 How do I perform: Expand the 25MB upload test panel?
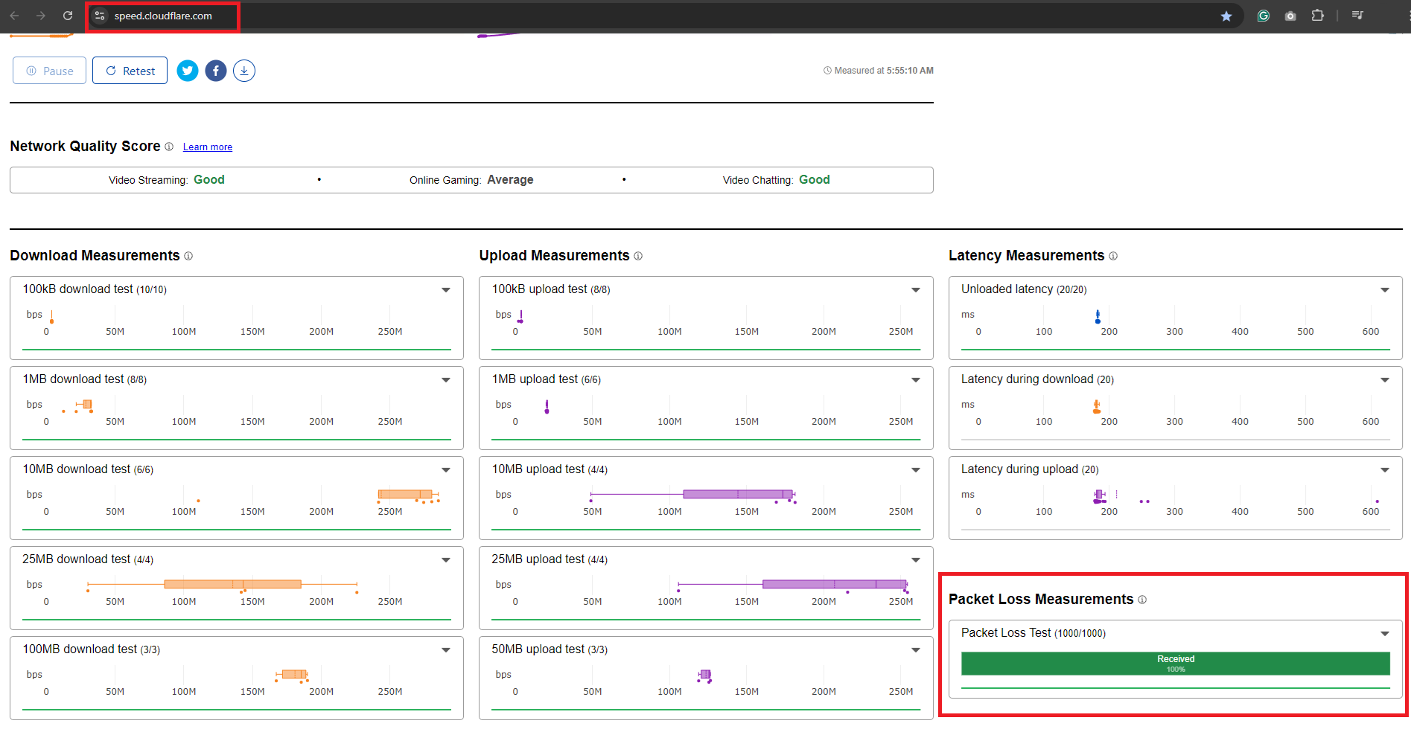pos(916,560)
